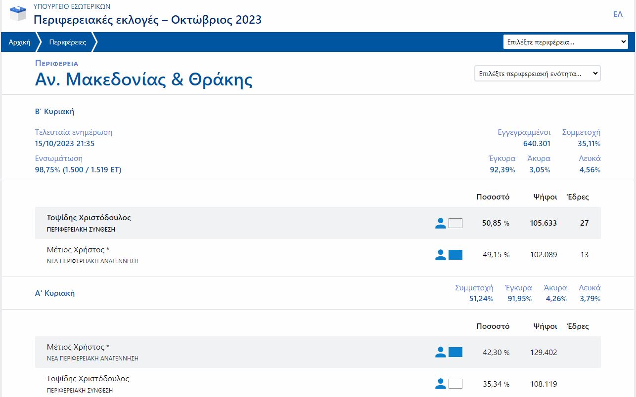Click the last update time 15/10/2023 21:35

65,144
